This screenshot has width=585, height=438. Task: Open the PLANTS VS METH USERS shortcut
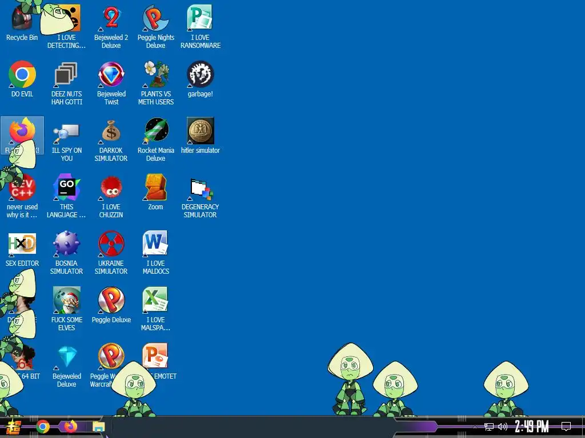click(x=156, y=83)
